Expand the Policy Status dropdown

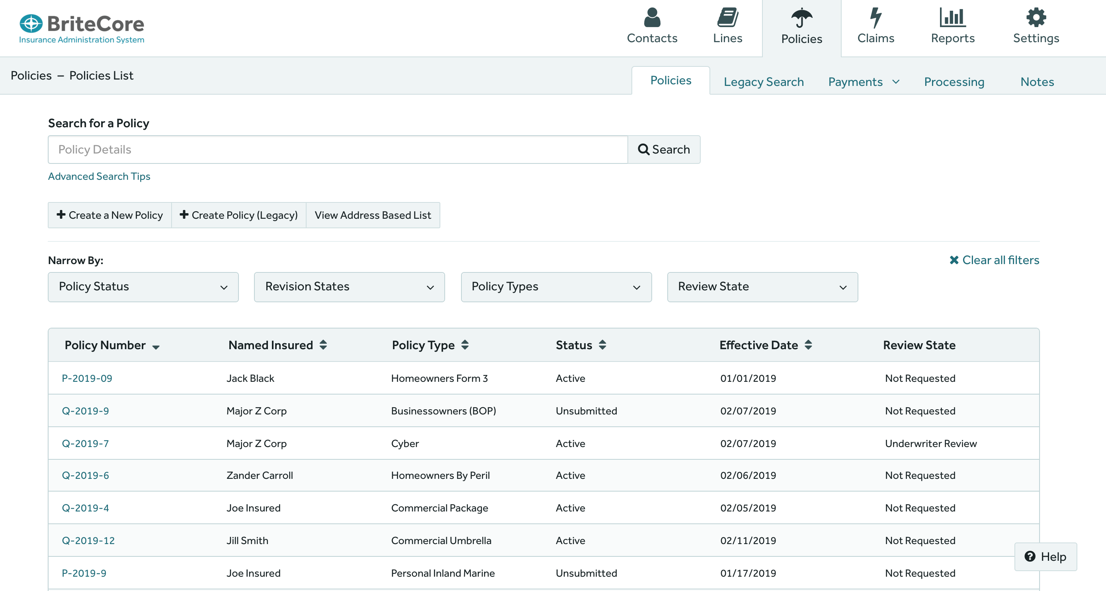(x=143, y=287)
